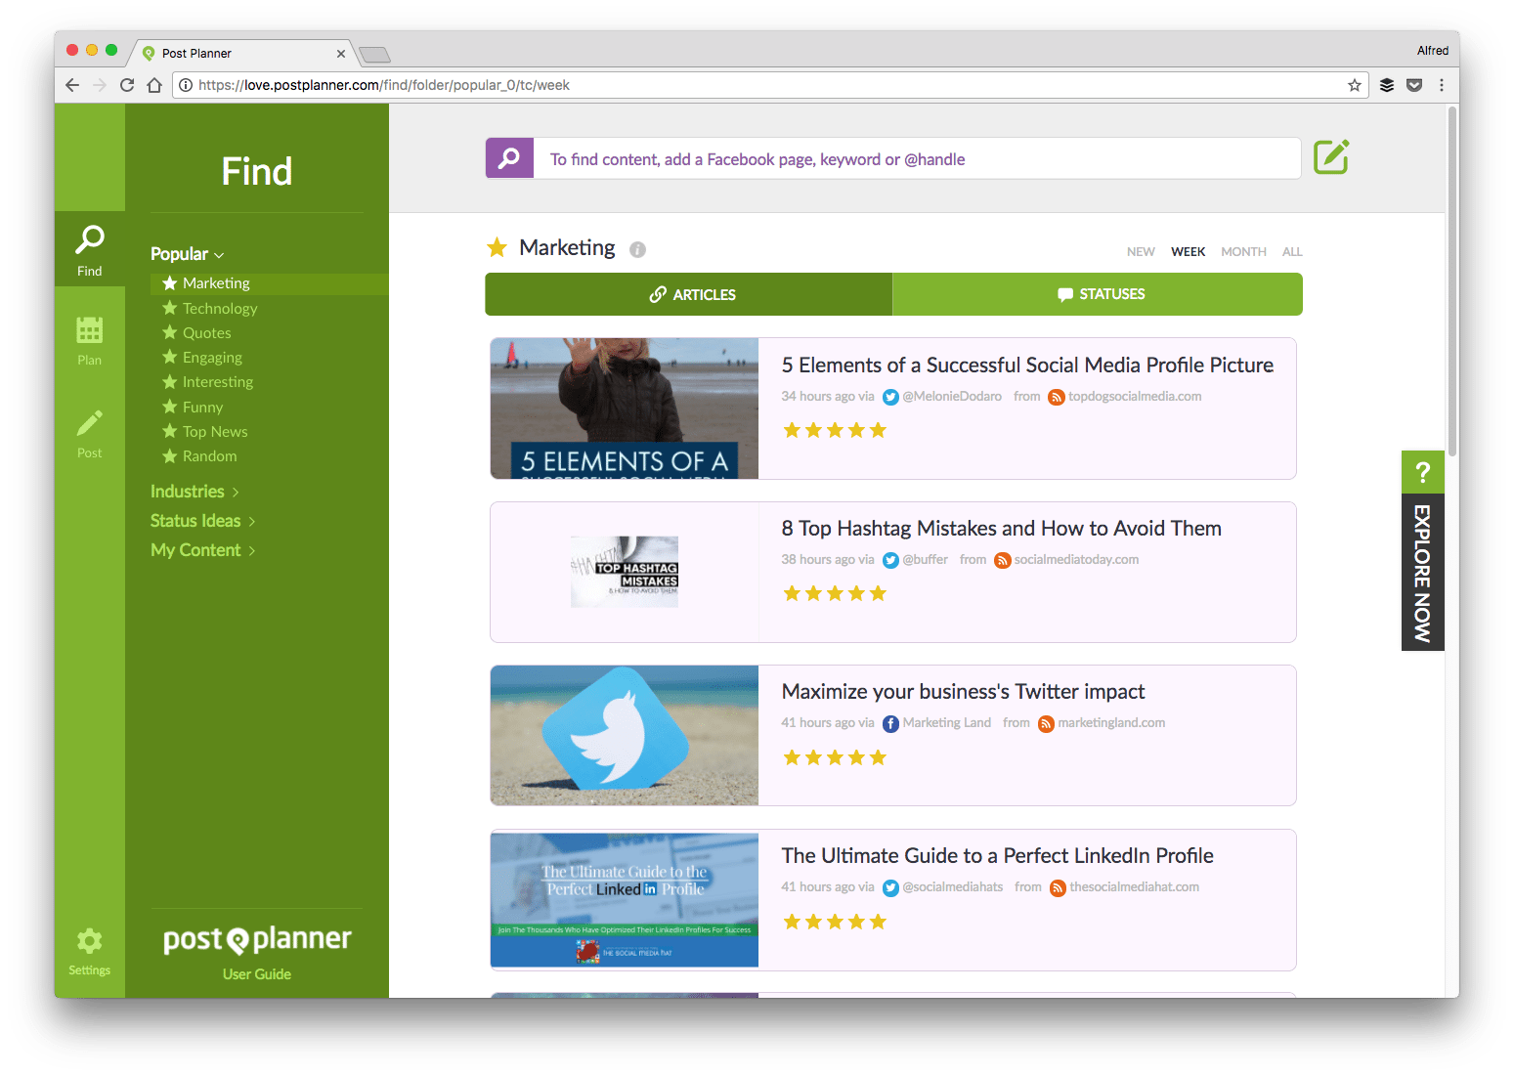Filter by NEW time range

(1141, 252)
